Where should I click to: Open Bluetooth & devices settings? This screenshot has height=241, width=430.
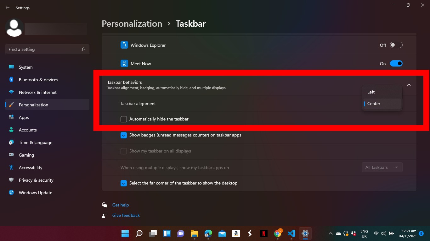pyautogui.click(x=47, y=80)
